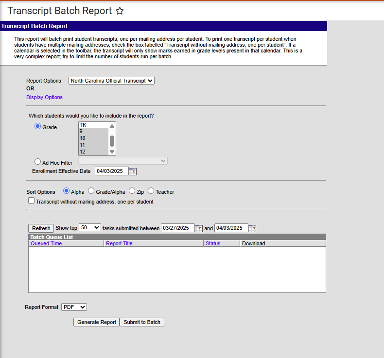Viewport: 384px width, 358px height.
Task: Open the Show top 50 dropdown
Action: coord(89,227)
